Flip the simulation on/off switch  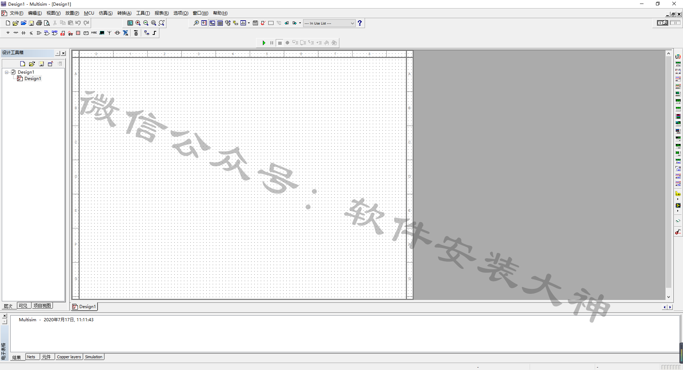(x=662, y=23)
